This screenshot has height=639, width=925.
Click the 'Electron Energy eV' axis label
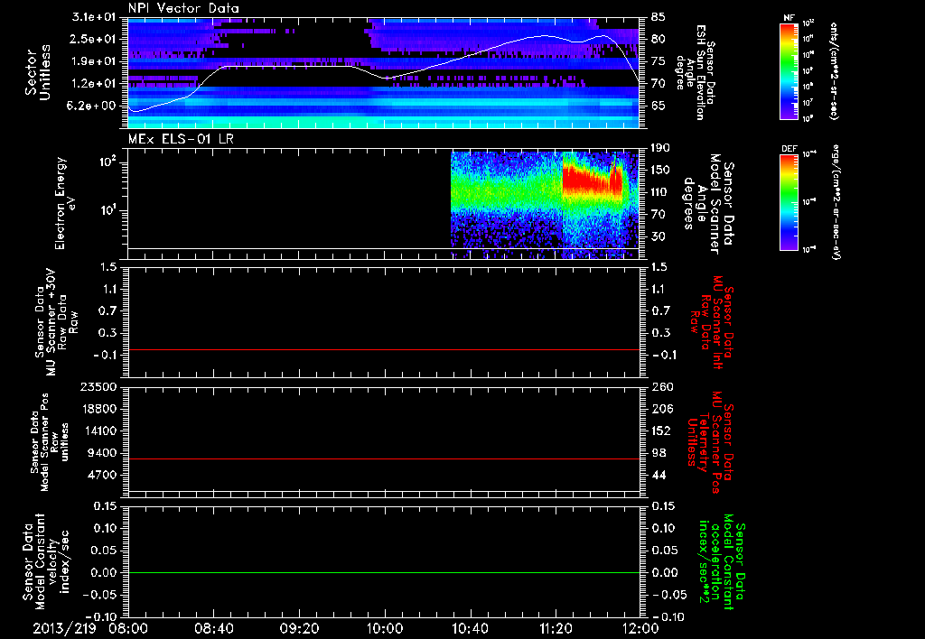click(65, 203)
